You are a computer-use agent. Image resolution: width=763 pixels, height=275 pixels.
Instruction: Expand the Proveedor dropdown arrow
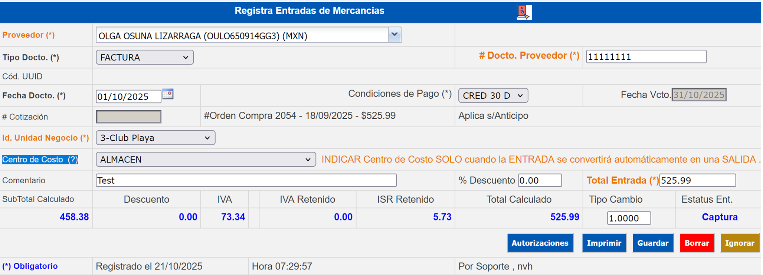[394, 35]
